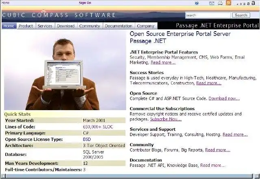260x179 pixels.
Task: Click the 'Commercial Use Subscriptions' heading
Action: click(162, 109)
